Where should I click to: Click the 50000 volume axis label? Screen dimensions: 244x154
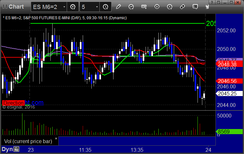[x=224, y=116]
